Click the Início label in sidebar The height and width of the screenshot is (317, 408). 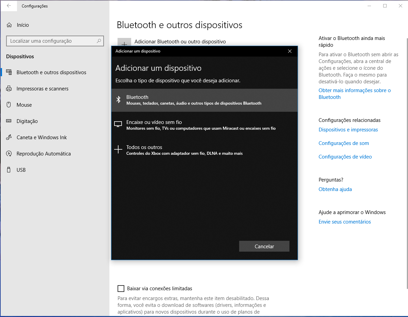[23, 25]
